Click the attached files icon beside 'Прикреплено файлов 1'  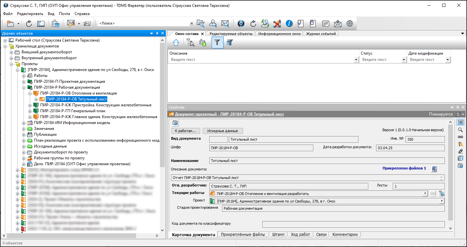click(435, 169)
